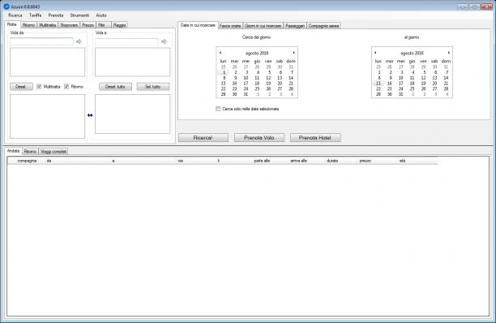Toggle the Multitratta checkbox

pyautogui.click(x=39, y=87)
